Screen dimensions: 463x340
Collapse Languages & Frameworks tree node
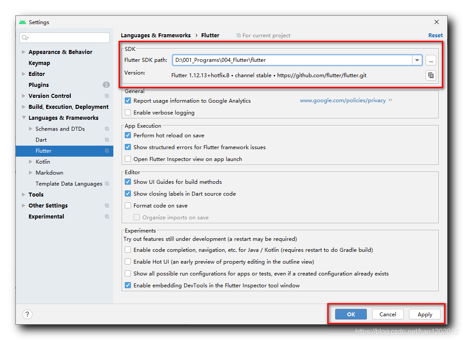tap(24, 118)
